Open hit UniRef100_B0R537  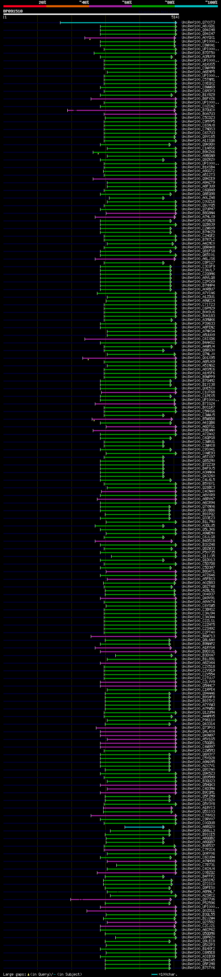[198, 846]
